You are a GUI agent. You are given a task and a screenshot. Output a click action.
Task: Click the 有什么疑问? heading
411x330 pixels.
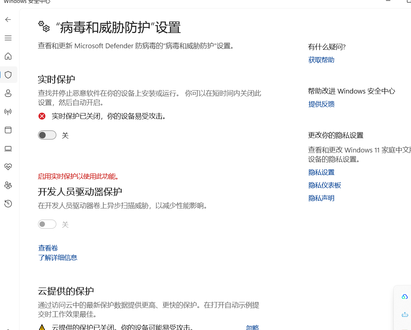327,47
